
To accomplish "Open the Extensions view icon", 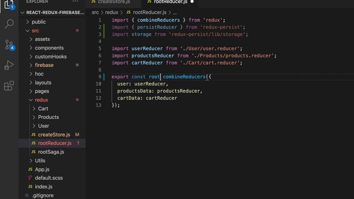I will coord(9,86).
